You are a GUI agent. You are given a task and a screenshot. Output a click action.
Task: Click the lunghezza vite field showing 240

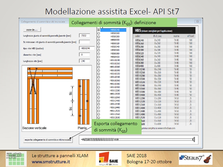(84, 61)
